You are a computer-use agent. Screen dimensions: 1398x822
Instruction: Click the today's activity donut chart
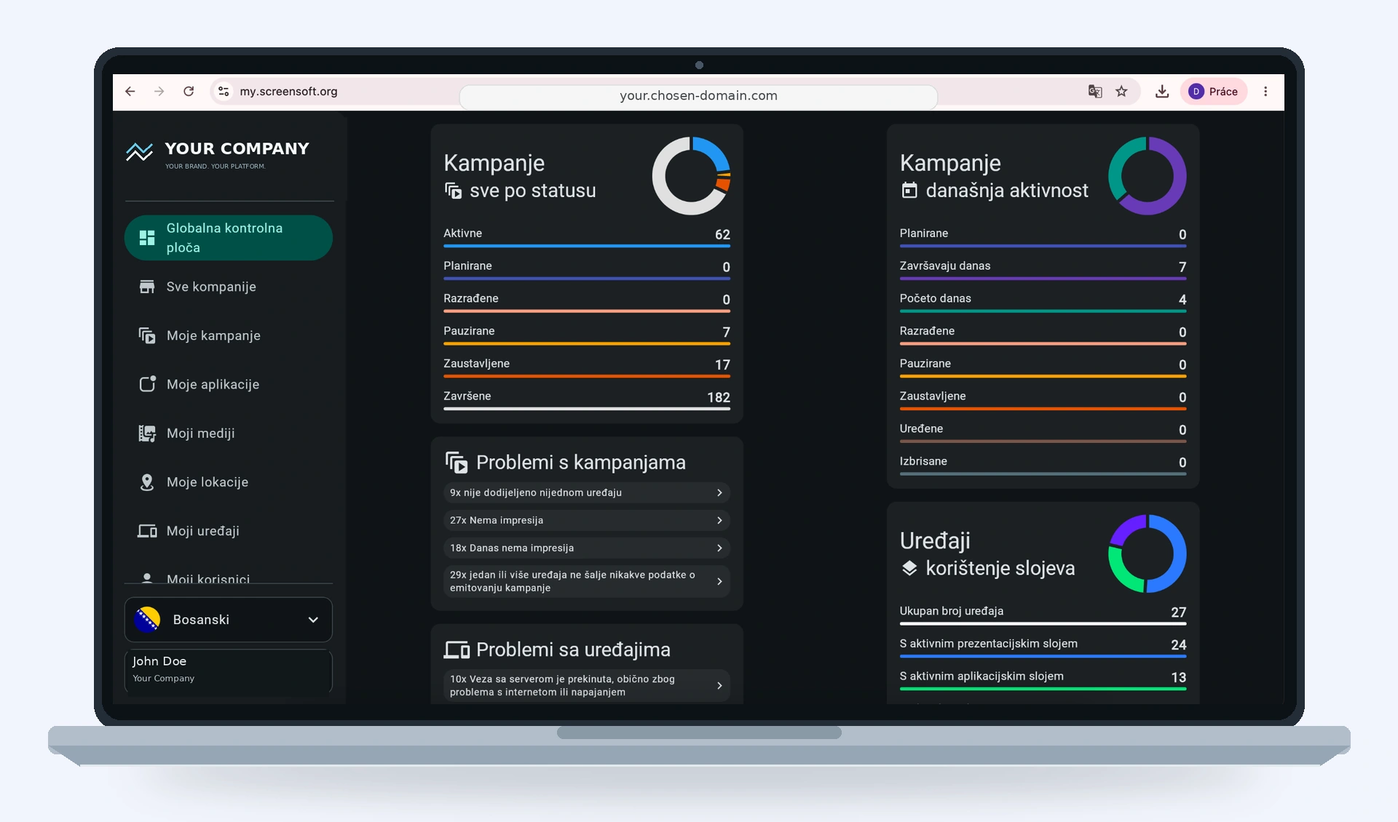click(1147, 176)
